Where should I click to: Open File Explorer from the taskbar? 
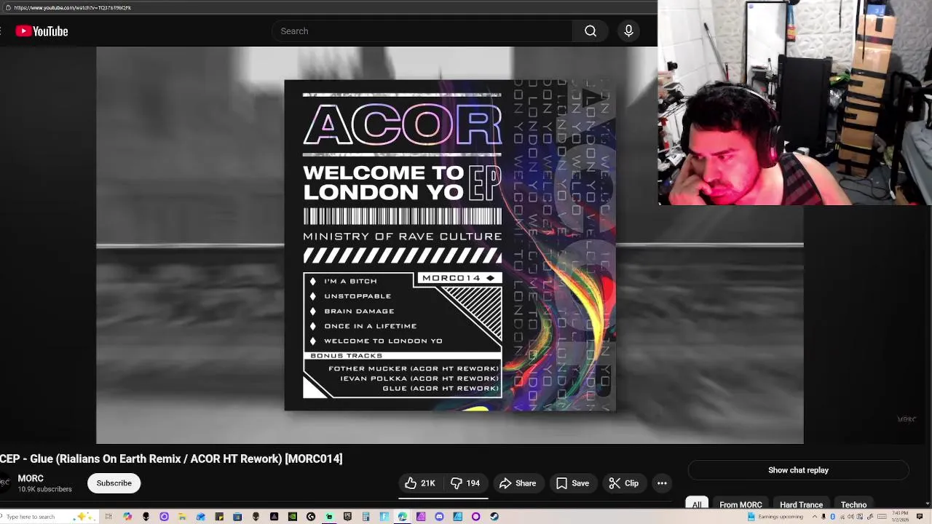coord(182,517)
